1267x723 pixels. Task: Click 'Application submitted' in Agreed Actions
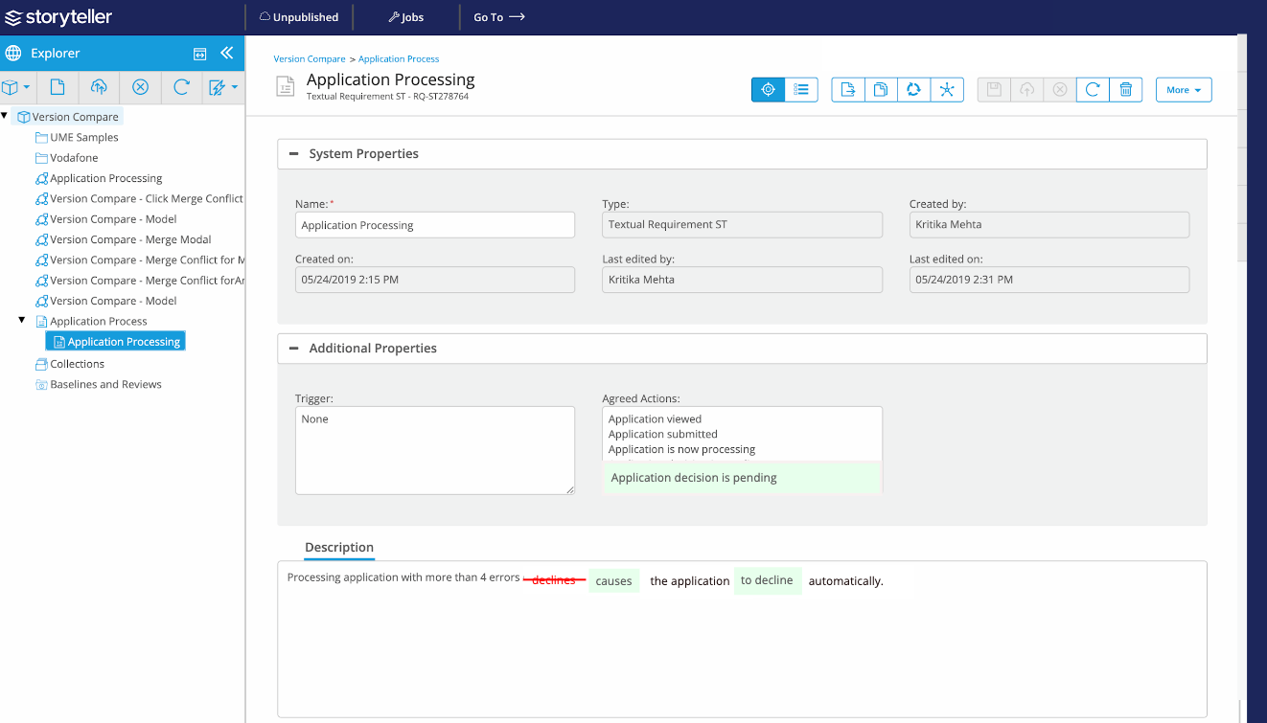pyautogui.click(x=662, y=434)
